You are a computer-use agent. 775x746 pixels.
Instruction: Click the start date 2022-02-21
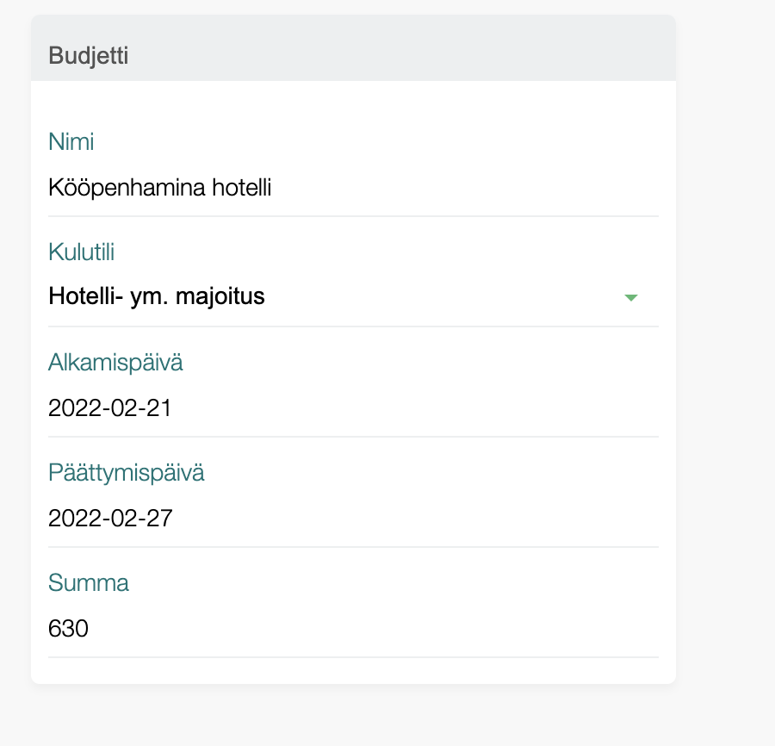[x=110, y=407]
